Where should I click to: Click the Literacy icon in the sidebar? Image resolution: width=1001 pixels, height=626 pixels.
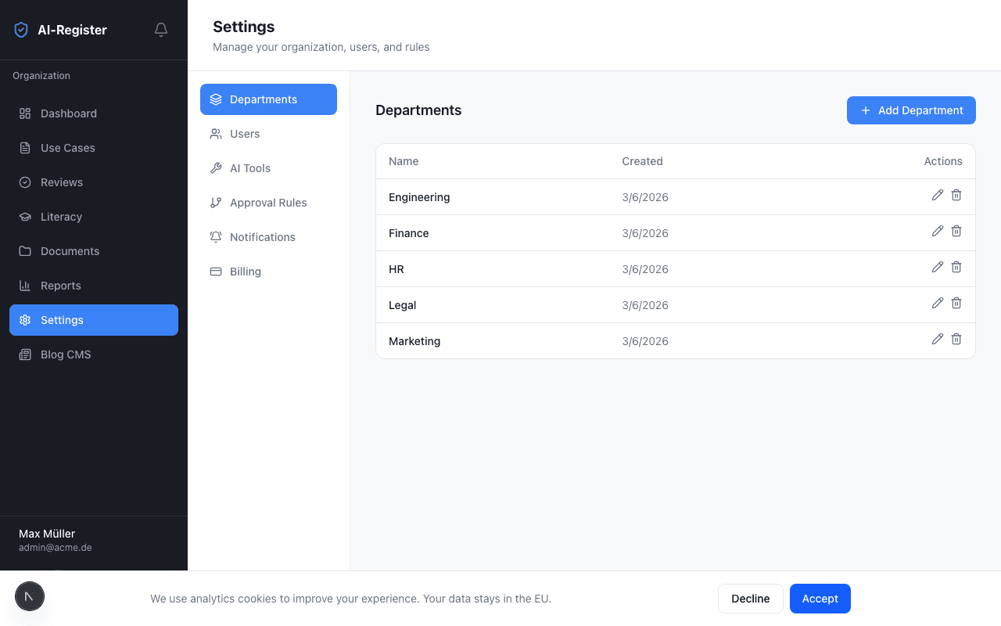pyautogui.click(x=25, y=217)
